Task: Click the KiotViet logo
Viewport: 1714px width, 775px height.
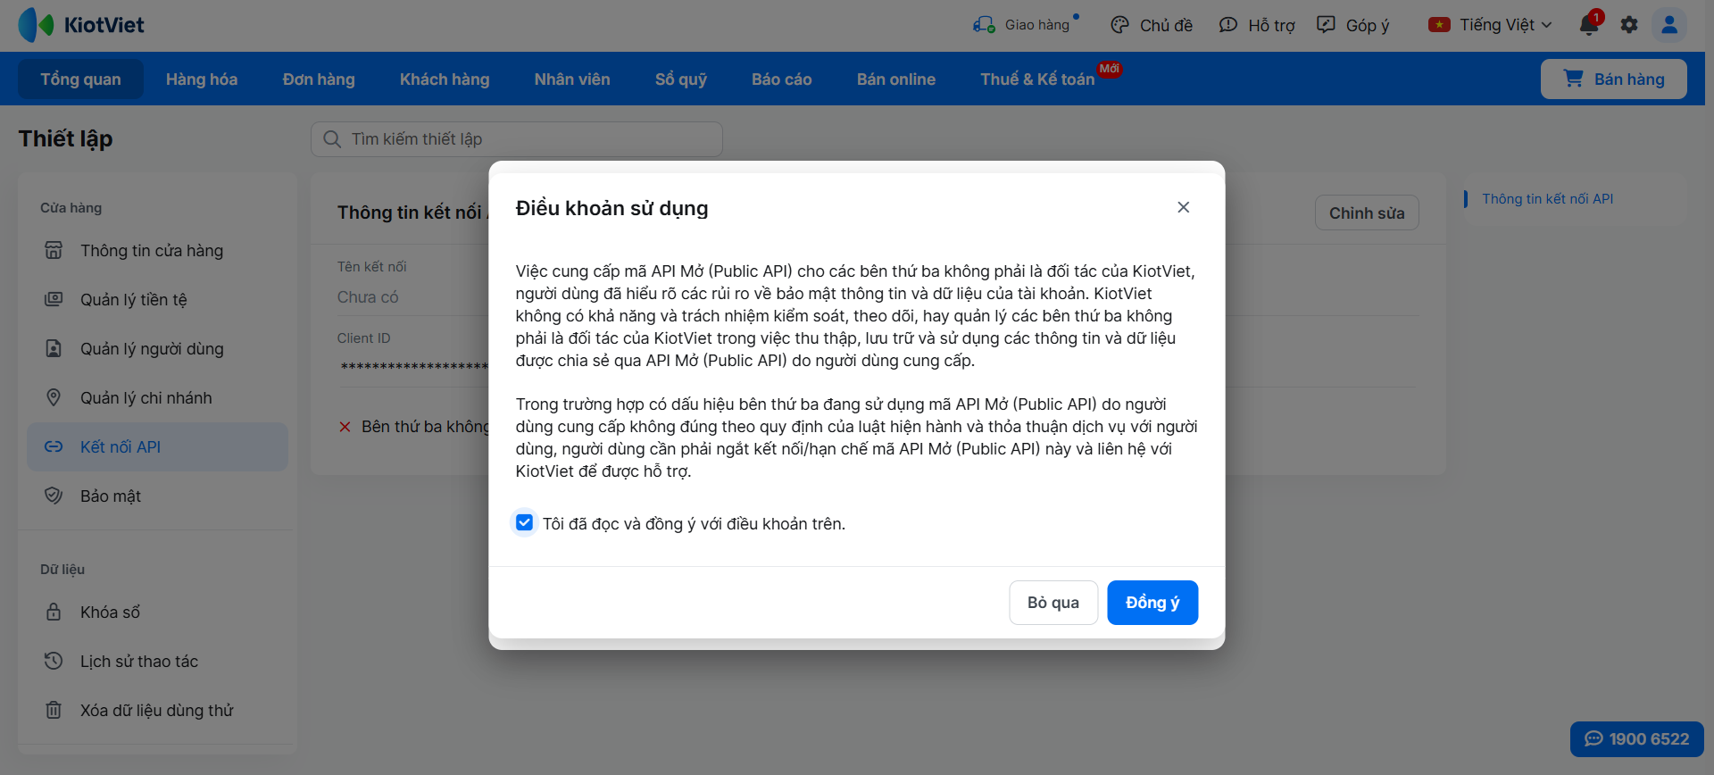Action: (x=81, y=25)
